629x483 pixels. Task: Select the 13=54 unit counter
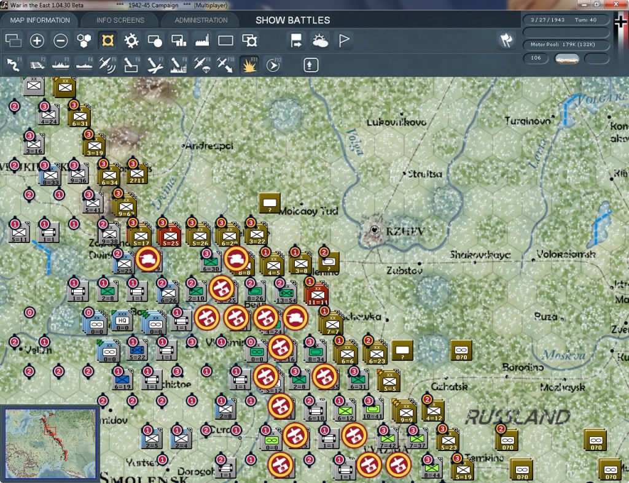[x=286, y=293]
